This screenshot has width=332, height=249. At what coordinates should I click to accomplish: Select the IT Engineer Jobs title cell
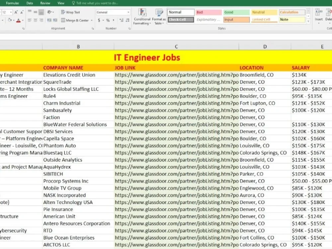[147, 57]
